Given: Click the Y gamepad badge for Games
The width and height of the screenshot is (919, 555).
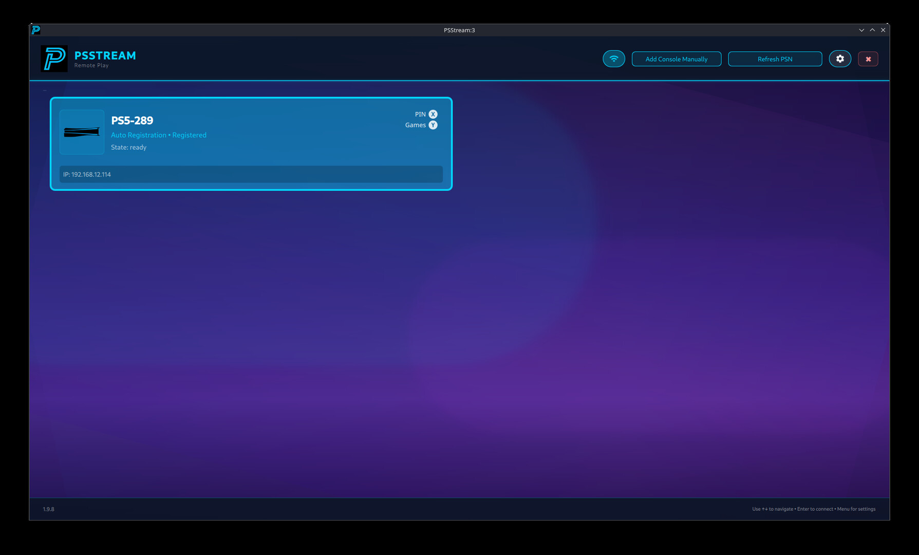Looking at the screenshot, I should click(x=433, y=124).
